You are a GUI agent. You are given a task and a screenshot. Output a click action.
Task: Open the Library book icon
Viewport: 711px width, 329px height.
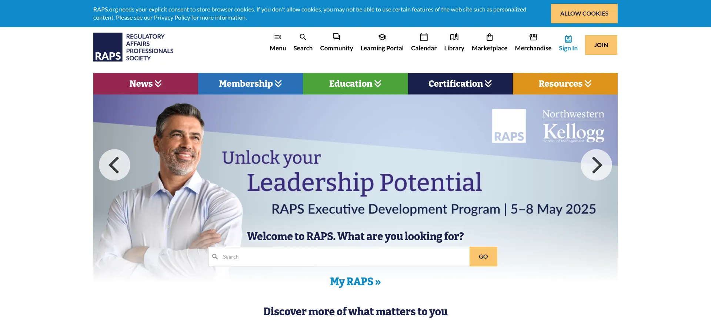point(454,37)
